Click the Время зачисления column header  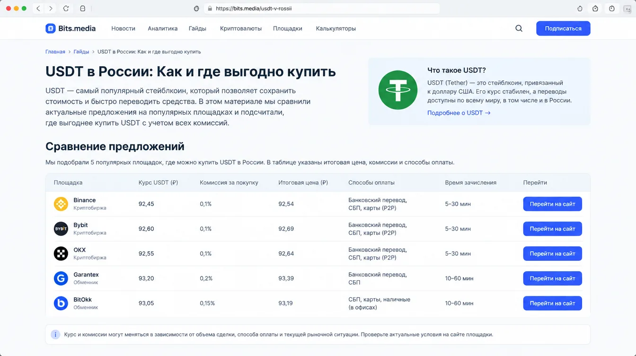point(470,182)
